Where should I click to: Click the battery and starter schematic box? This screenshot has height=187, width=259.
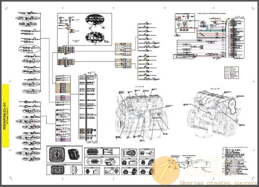[185, 23]
